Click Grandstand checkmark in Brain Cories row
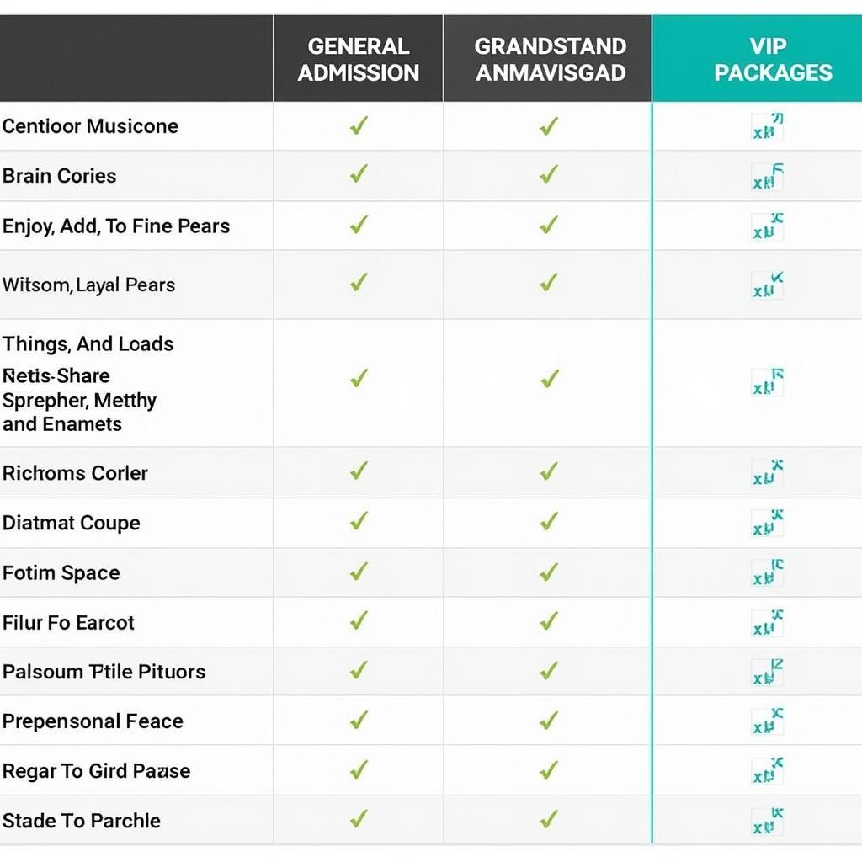Viewport: 862px width, 862px height. tap(549, 175)
